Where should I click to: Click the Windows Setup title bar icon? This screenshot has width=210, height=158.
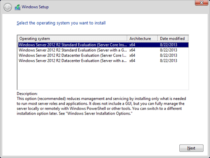click(17, 7)
